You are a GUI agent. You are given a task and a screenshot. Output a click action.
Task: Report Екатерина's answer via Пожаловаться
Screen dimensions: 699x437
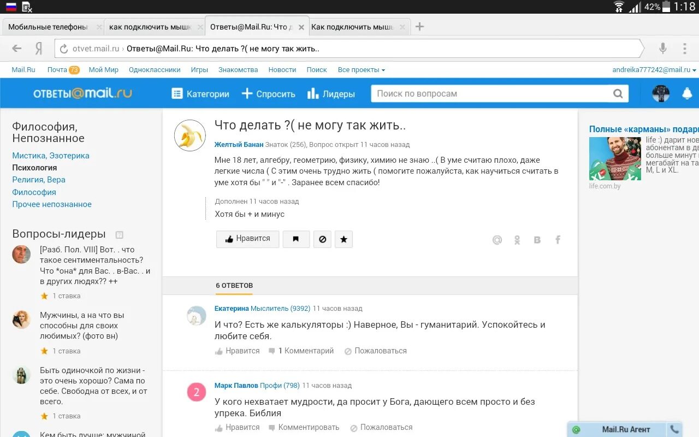click(376, 351)
